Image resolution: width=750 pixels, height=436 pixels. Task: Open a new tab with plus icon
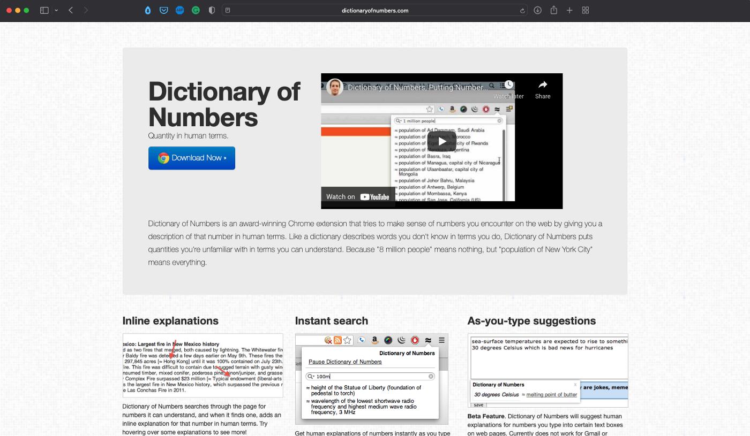pyautogui.click(x=569, y=10)
